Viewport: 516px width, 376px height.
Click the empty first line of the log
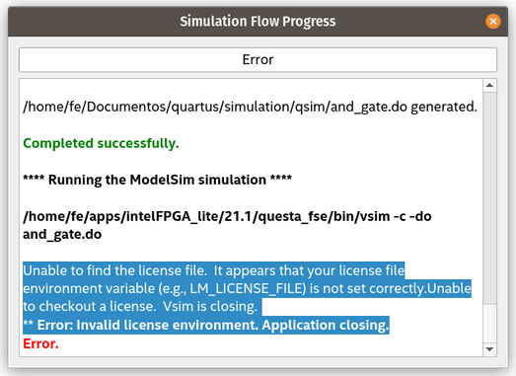click(x=251, y=89)
